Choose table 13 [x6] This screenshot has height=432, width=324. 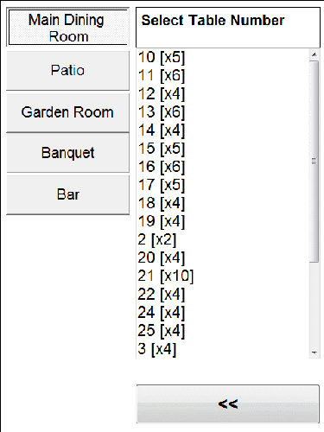[223, 112]
